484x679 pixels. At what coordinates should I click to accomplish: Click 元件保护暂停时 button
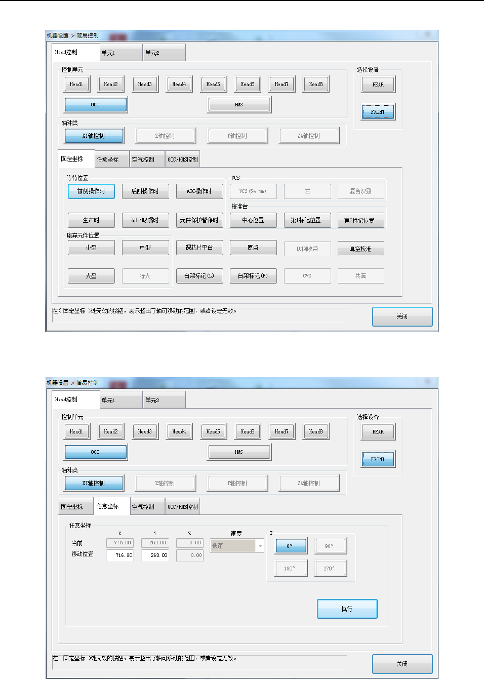coord(199,220)
